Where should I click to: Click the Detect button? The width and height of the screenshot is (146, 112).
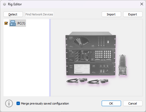point(13,14)
